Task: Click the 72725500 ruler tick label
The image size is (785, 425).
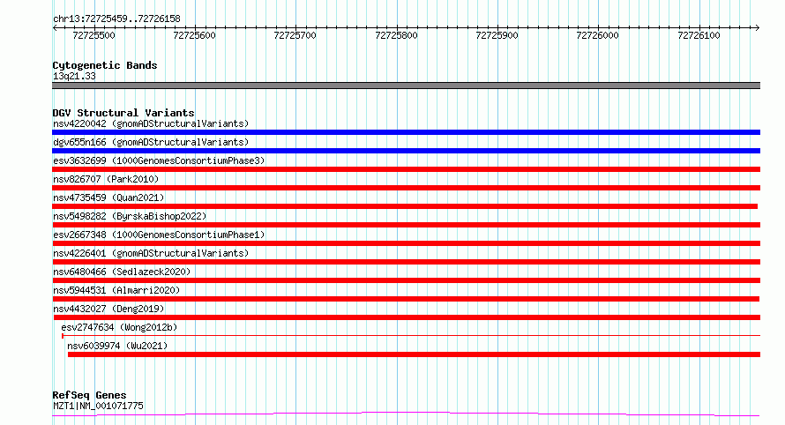Action: (93, 35)
